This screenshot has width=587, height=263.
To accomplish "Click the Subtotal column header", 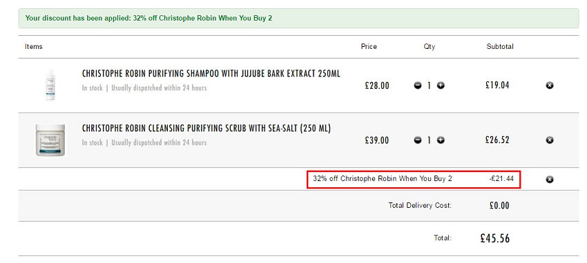I will pyautogui.click(x=500, y=47).
